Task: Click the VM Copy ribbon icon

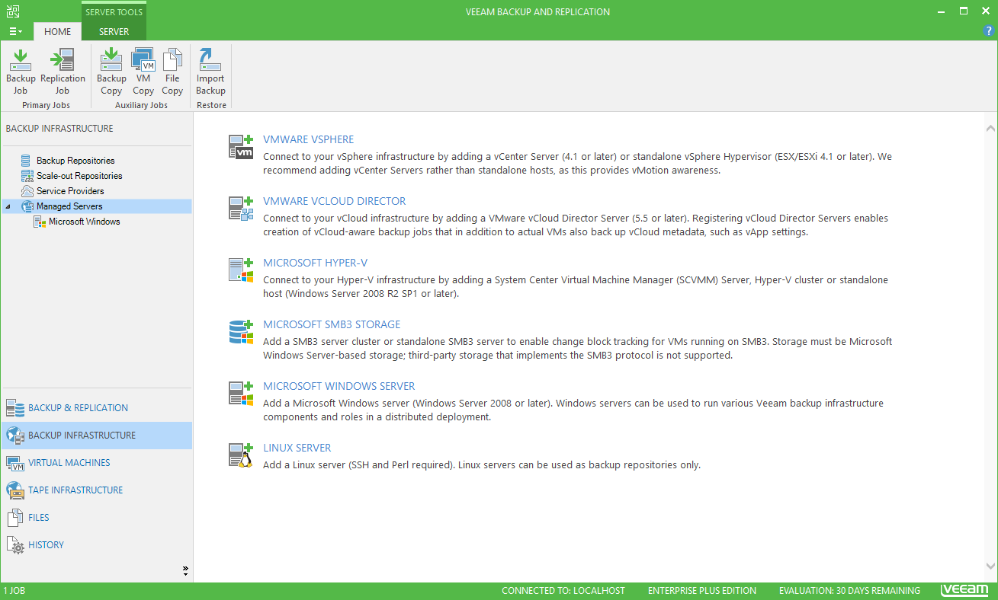Action: (x=143, y=60)
